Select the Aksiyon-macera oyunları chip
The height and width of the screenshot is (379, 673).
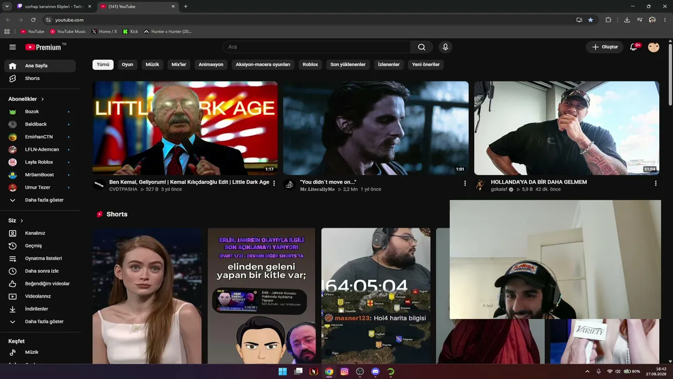(263, 64)
